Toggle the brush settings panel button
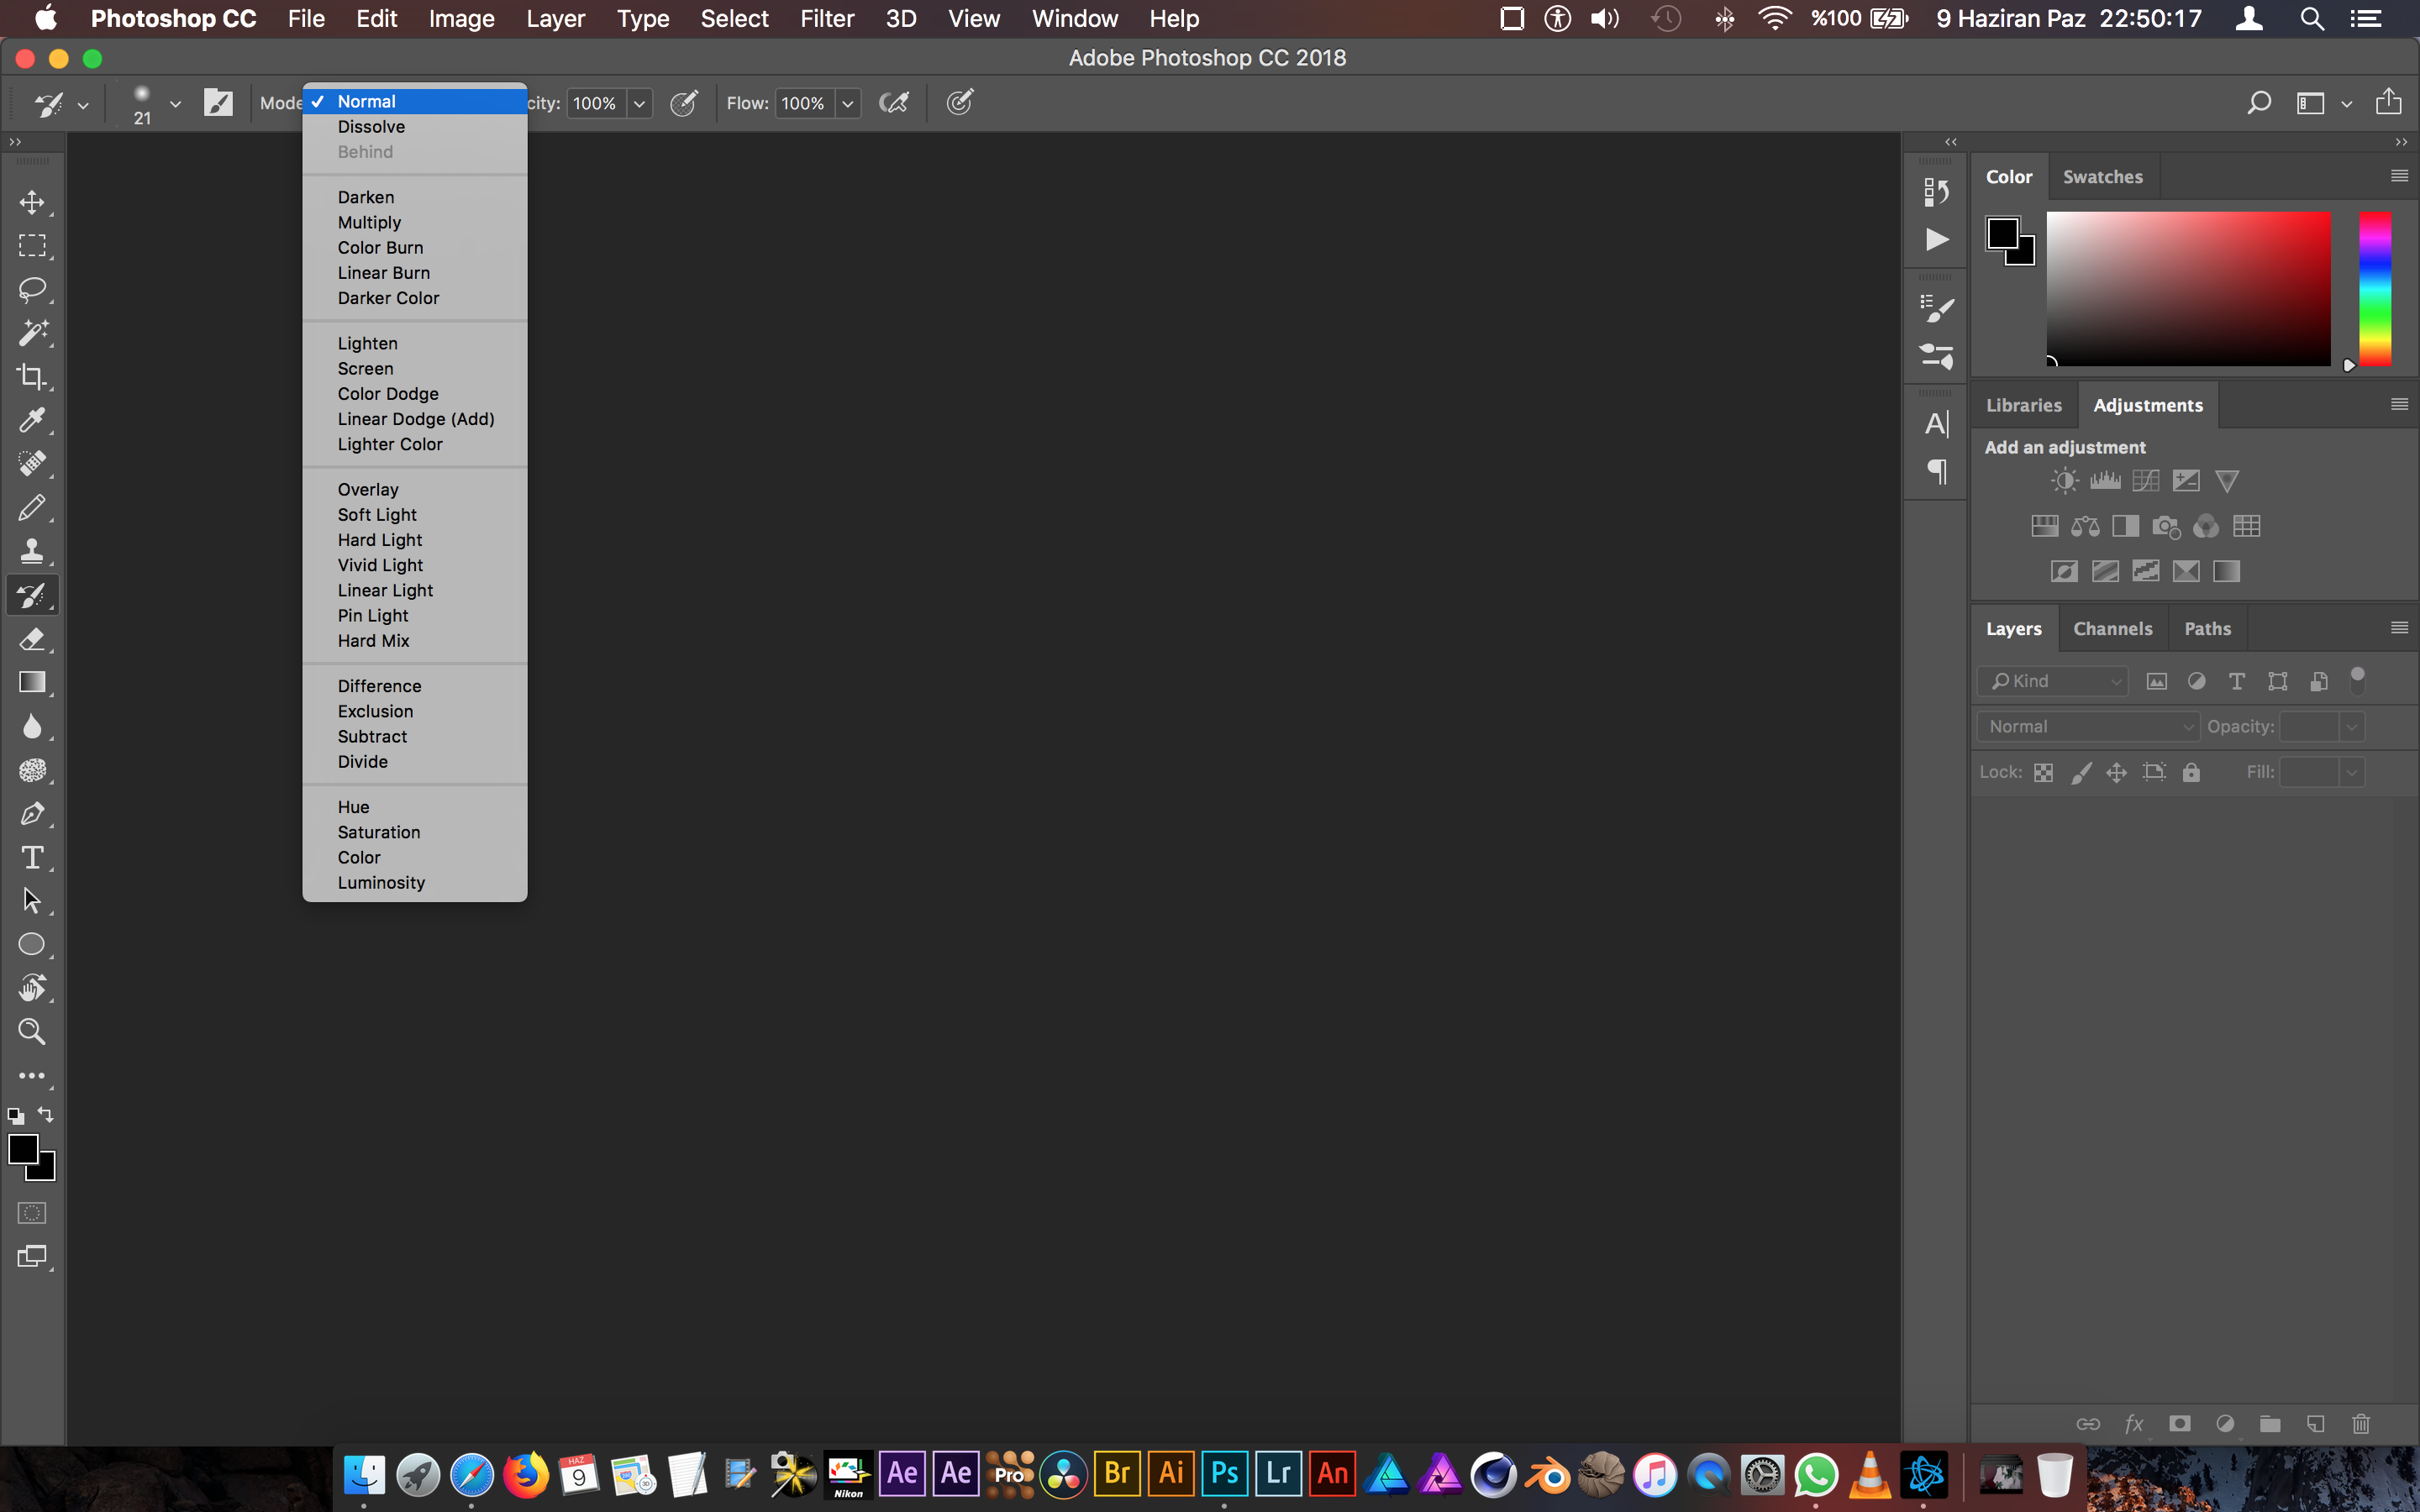This screenshot has height=1512, width=2420. click(x=218, y=103)
